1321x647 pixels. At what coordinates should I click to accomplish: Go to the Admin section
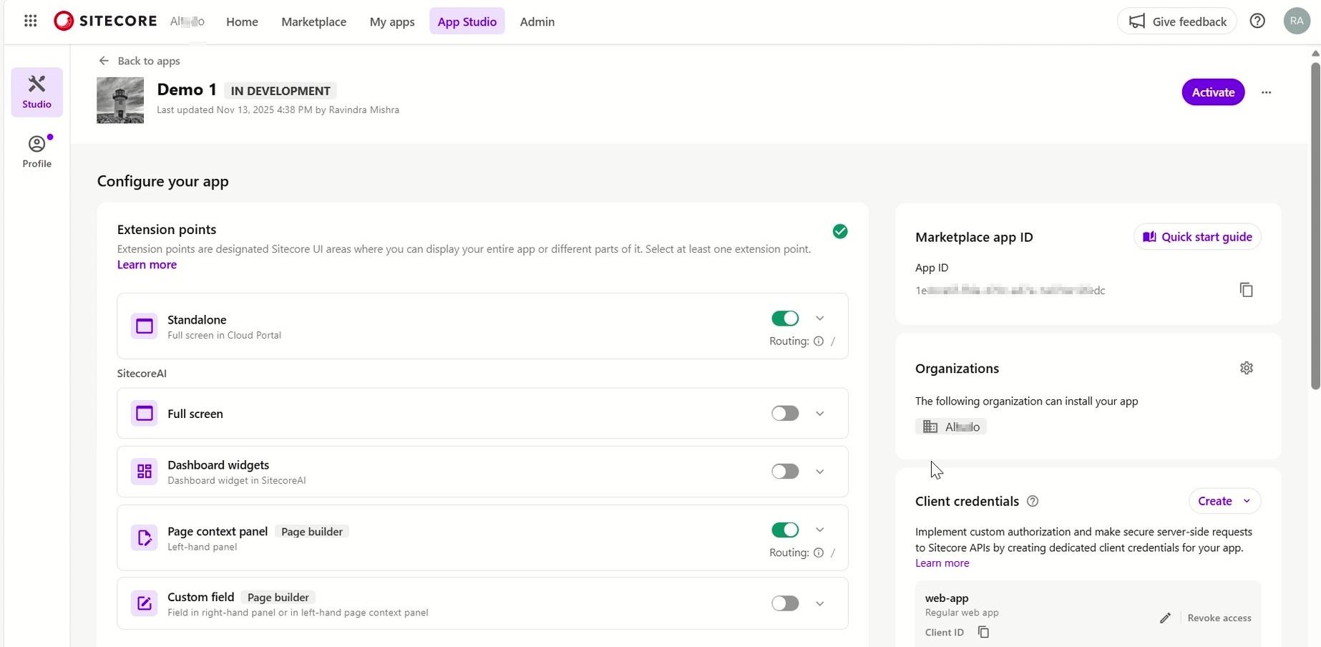(x=537, y=21)
